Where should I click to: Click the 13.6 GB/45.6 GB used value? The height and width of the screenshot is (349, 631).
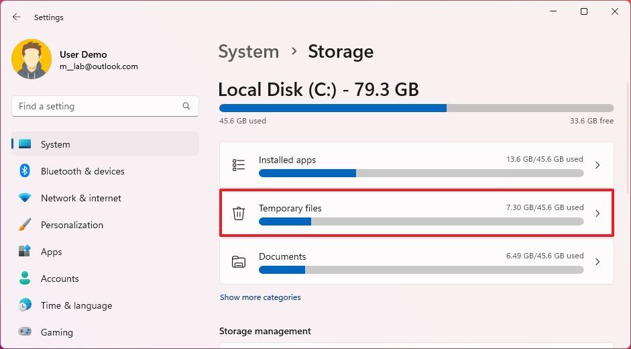click(544, 159)
